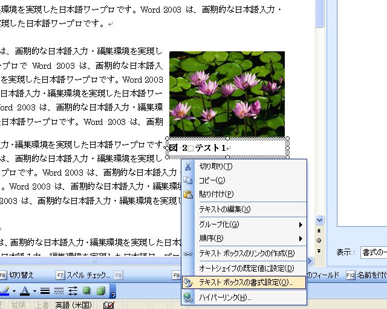
Task: Click the water lilies picture
Action: [227, 94]
